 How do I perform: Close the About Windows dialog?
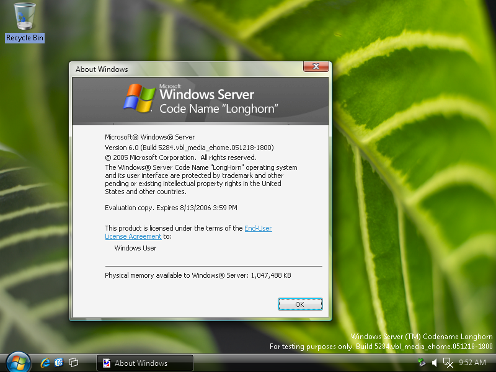(316, 66)
